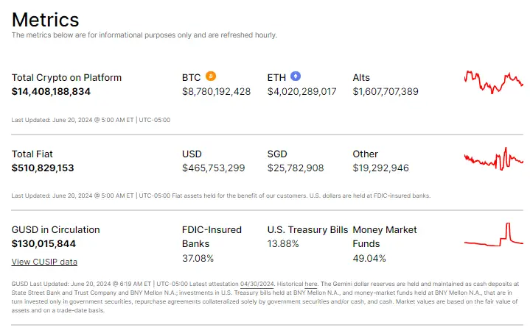Open the Total Fiat sparkline chart

tap(494, 159)
